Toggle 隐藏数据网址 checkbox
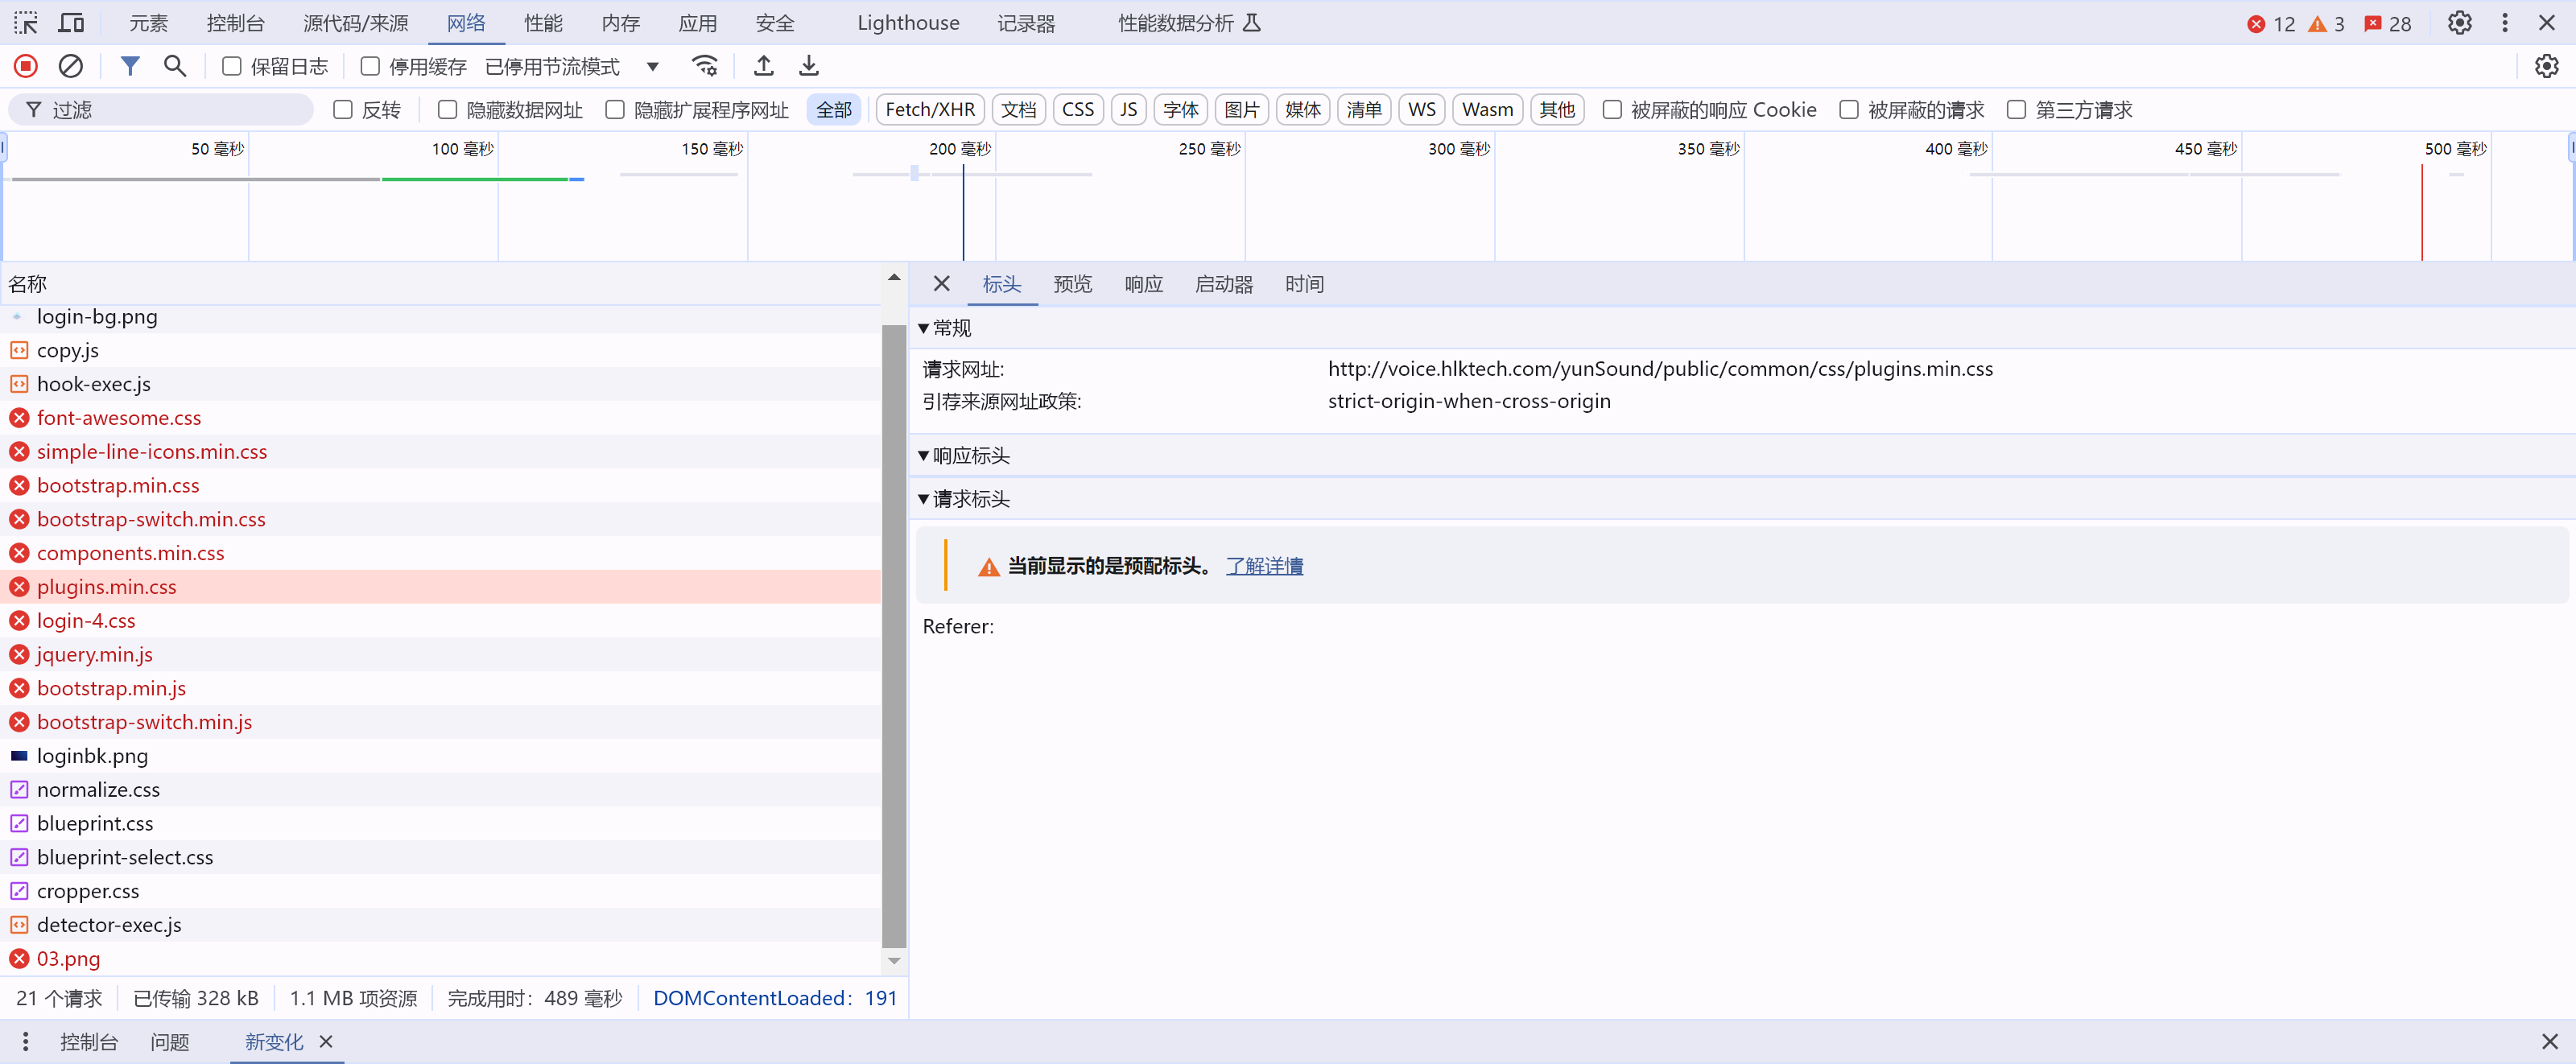The image size is (2576, 1064). click(x=448, y=110)
